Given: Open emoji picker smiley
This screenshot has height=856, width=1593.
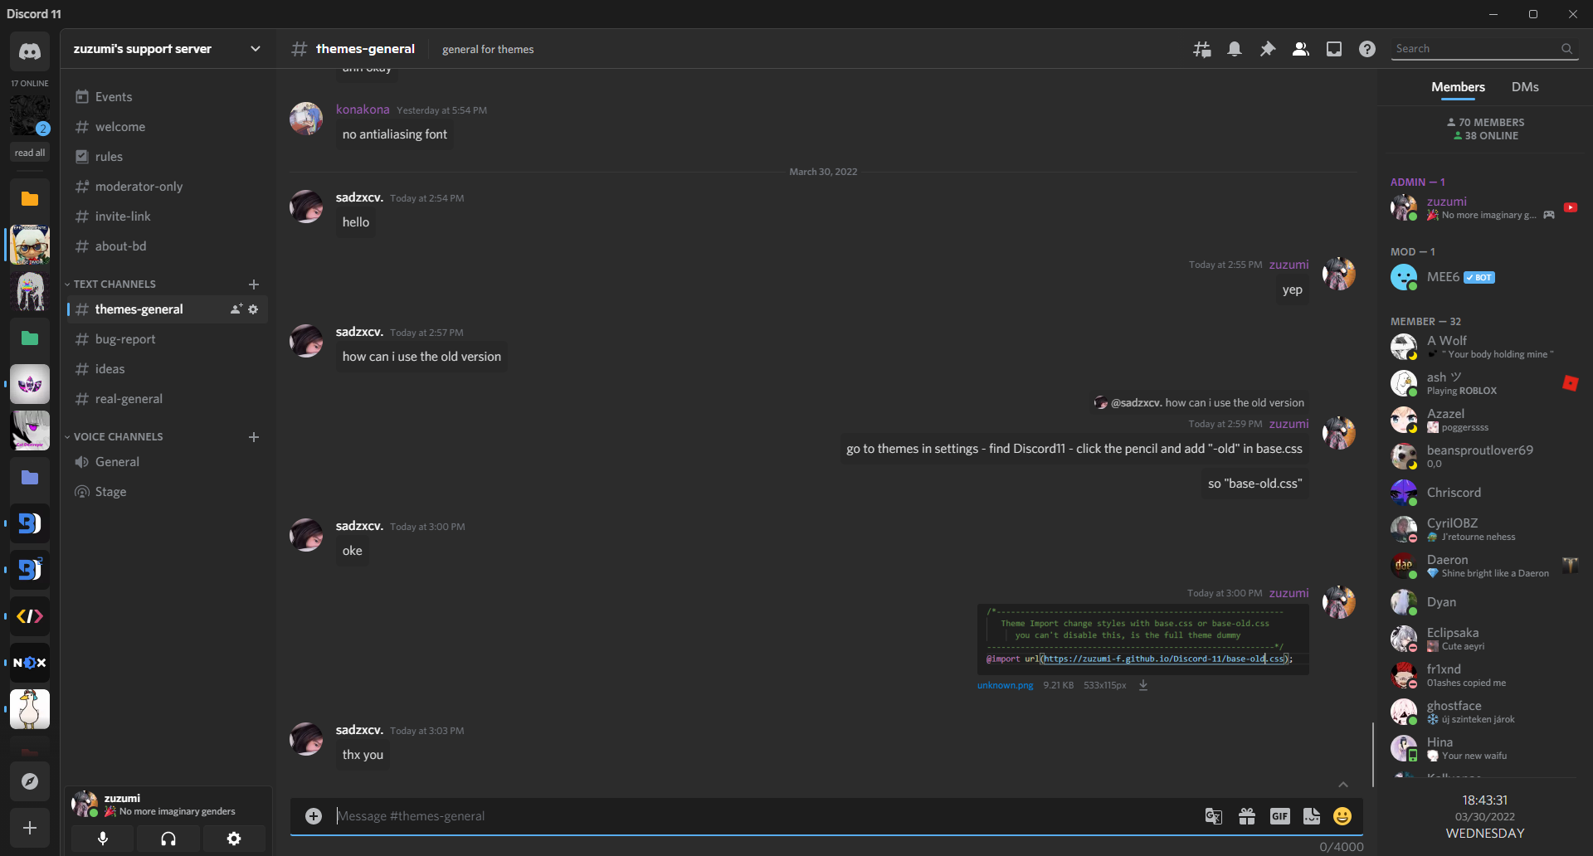Looking at the screenshot, I should click(1342, 816).
